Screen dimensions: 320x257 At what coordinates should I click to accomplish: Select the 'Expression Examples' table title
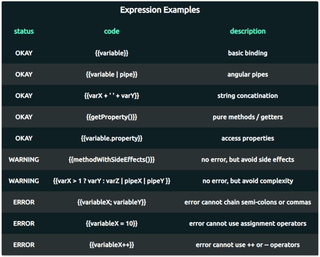click(160, 10)
